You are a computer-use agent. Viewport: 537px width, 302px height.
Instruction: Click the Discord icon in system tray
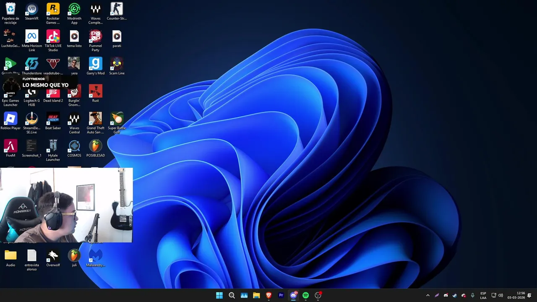pos(446,295)
